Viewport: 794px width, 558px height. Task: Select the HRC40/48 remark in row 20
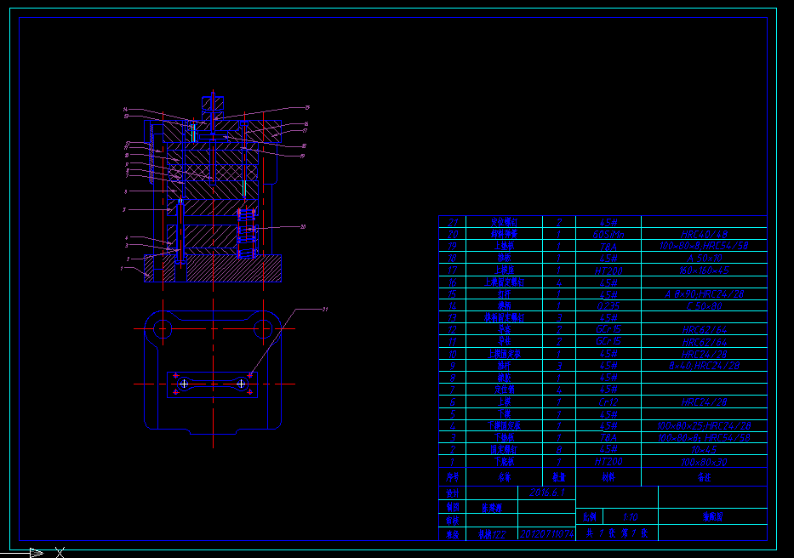coord(704,235)
